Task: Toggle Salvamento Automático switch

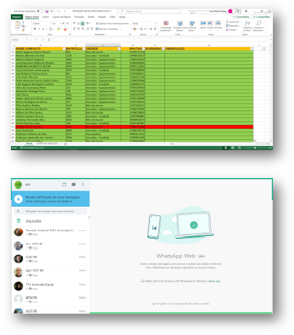Action: 40,11
